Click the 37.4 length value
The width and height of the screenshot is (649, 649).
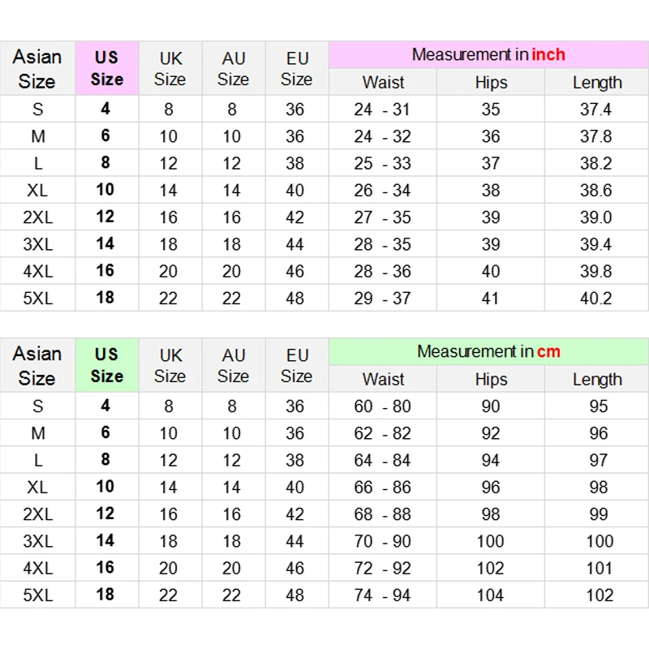(x=595, y=110)
